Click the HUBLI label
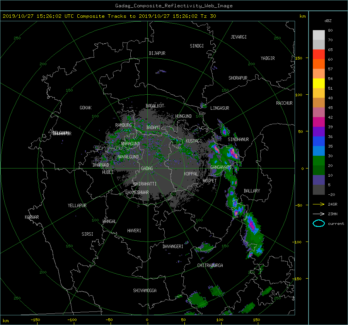Screen dimensions: 348x325 pos(108,172)
